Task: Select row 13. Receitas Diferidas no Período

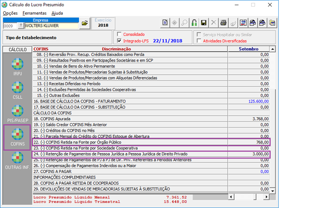Action: (x=130, y=84)
